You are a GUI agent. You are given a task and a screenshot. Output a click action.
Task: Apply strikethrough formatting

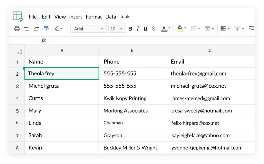pos(154,29)
